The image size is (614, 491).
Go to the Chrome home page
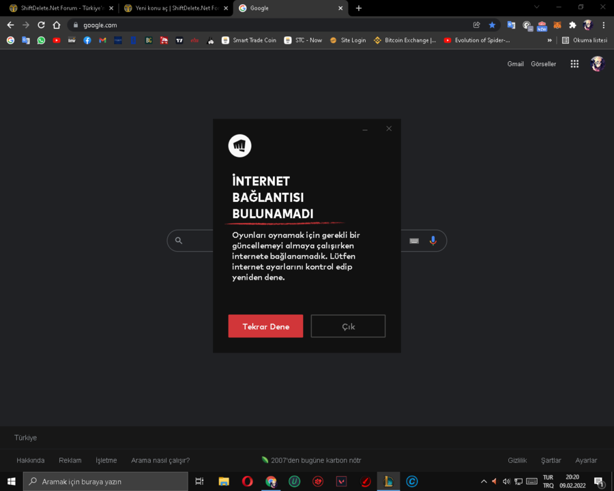click(x=57, y=25)
